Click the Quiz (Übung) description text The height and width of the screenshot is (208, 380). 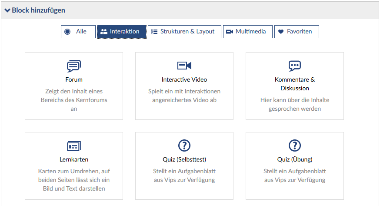point(295,175)
